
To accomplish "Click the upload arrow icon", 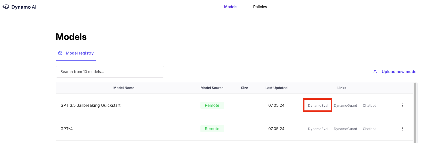I will point(375,72).
